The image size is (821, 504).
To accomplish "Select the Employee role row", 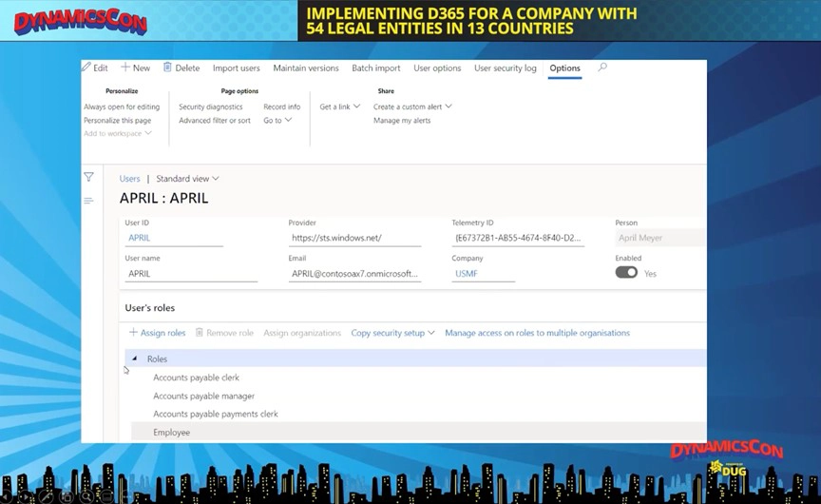I will click(418, 433).
